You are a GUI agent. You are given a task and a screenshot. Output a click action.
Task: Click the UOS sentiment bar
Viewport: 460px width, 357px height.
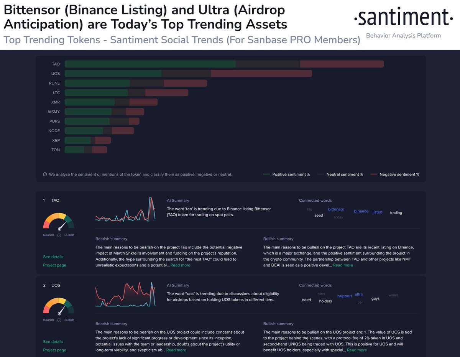pos(188,73)
